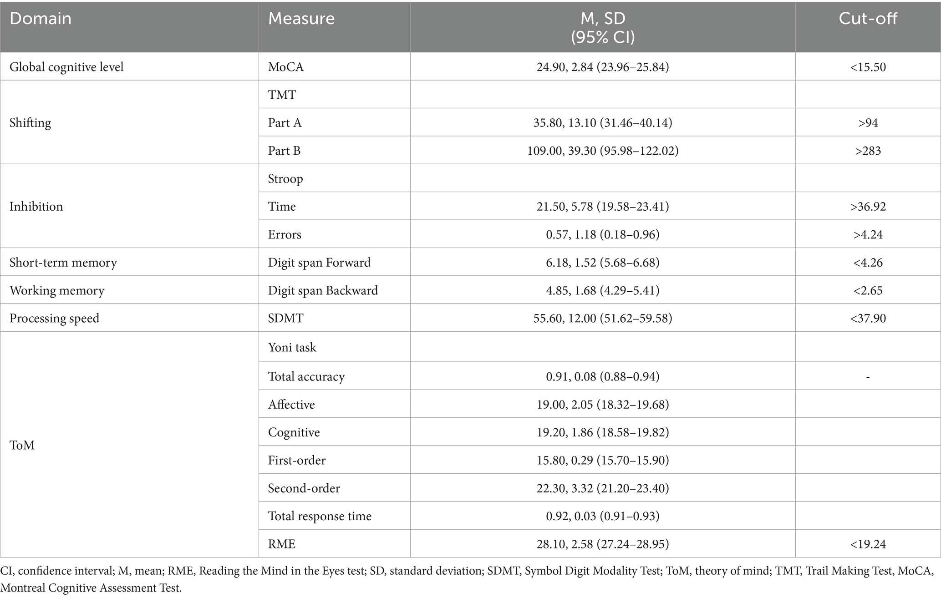Select the MoCA measure cell
This screenshot has width=941, height=598.
(286, 67)
